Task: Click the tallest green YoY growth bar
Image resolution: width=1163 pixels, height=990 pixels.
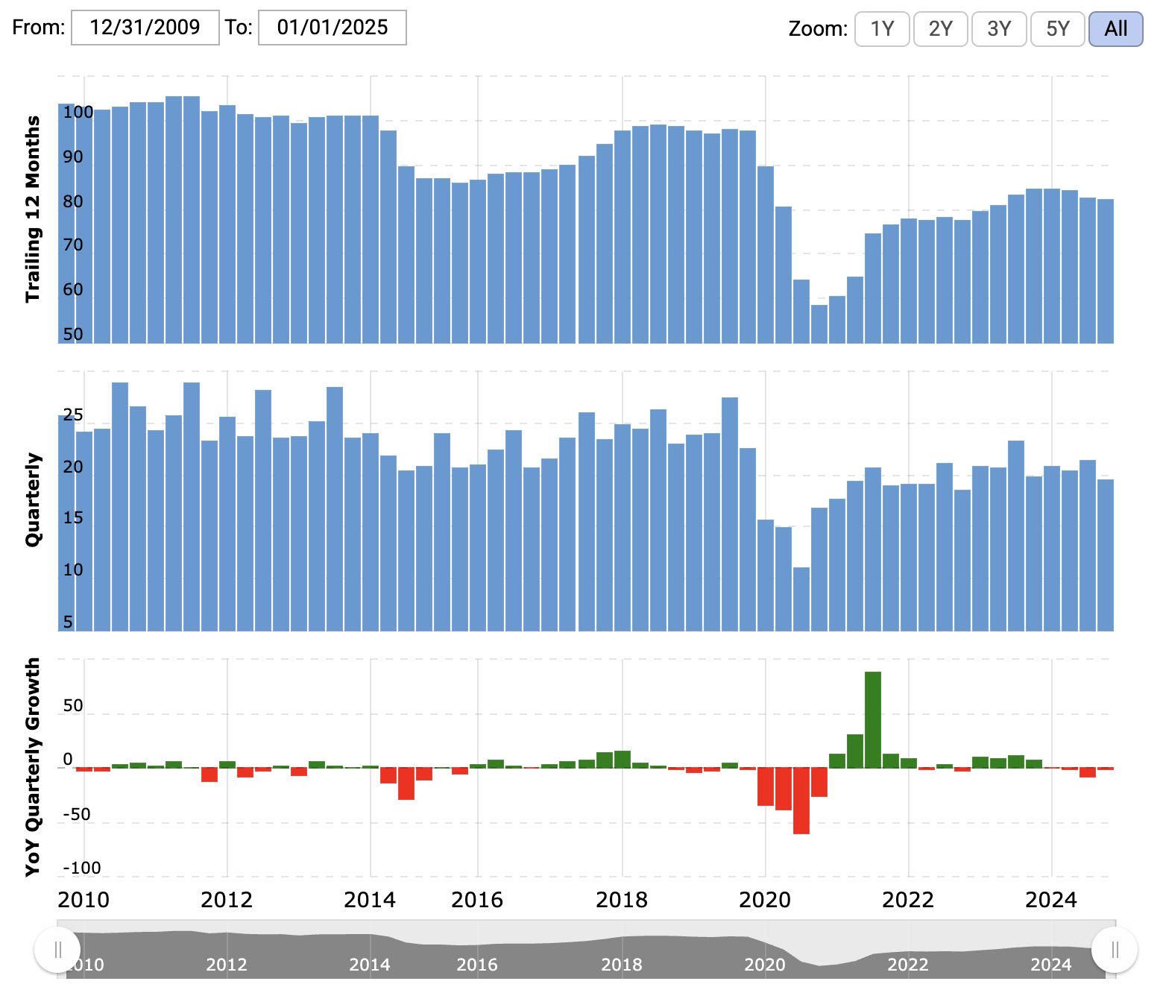Action: pyautogui.click(x=873, y=720)
